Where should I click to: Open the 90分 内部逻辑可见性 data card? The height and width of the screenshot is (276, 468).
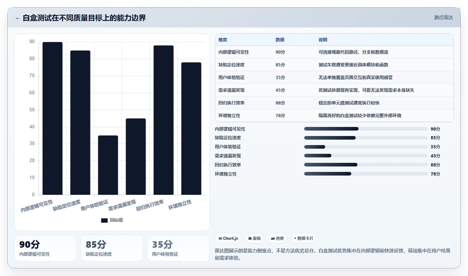point(45,248)
